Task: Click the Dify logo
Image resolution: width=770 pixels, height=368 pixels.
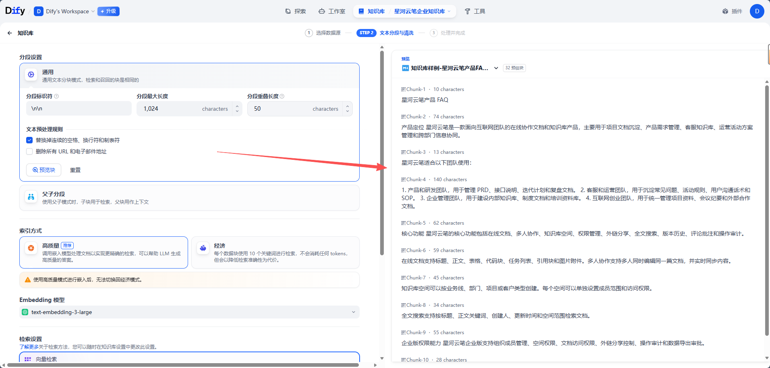Action: coord(15,11)
